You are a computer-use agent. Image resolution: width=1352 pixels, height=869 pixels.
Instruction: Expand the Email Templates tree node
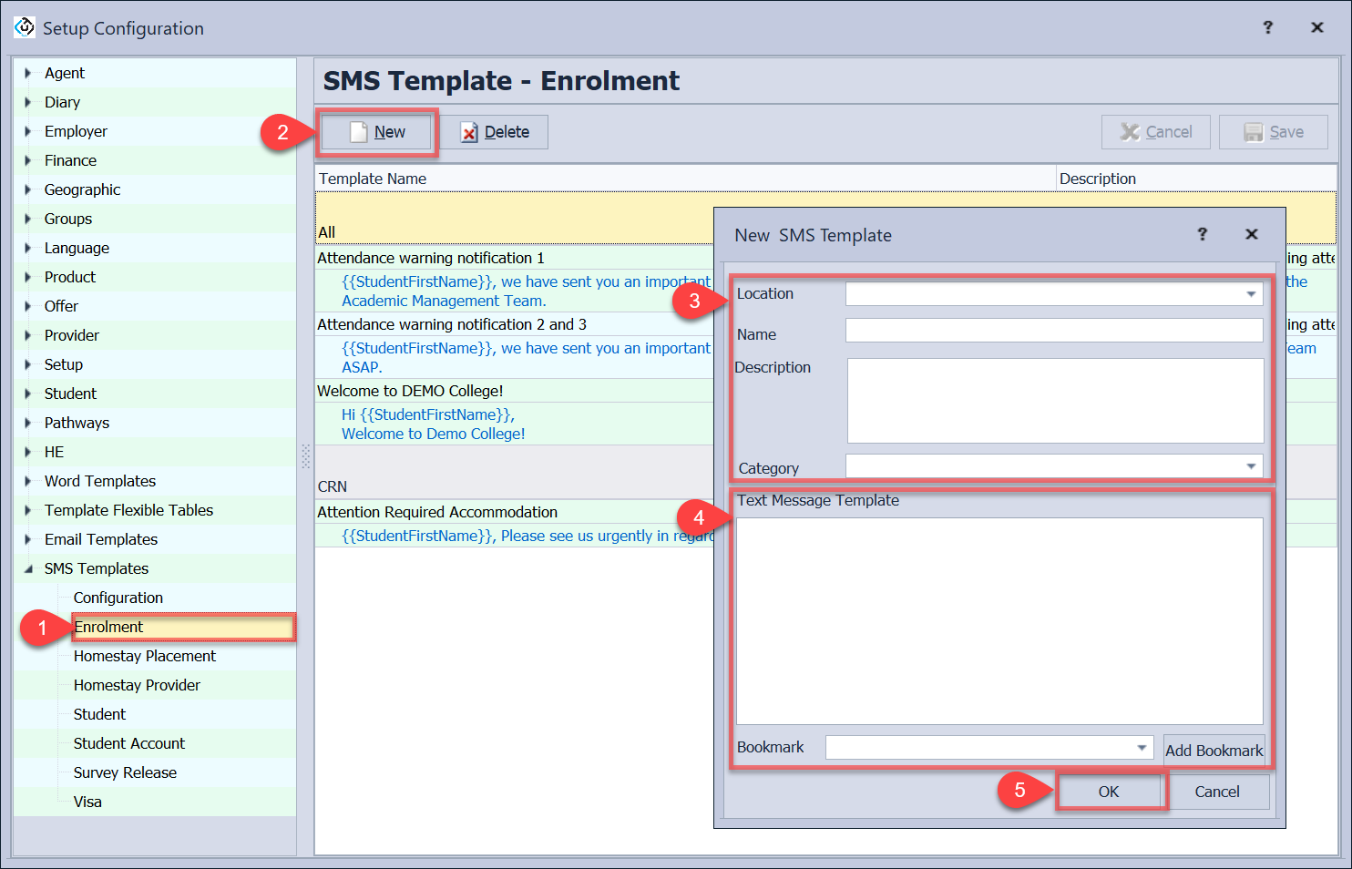(x=28, y=539)
